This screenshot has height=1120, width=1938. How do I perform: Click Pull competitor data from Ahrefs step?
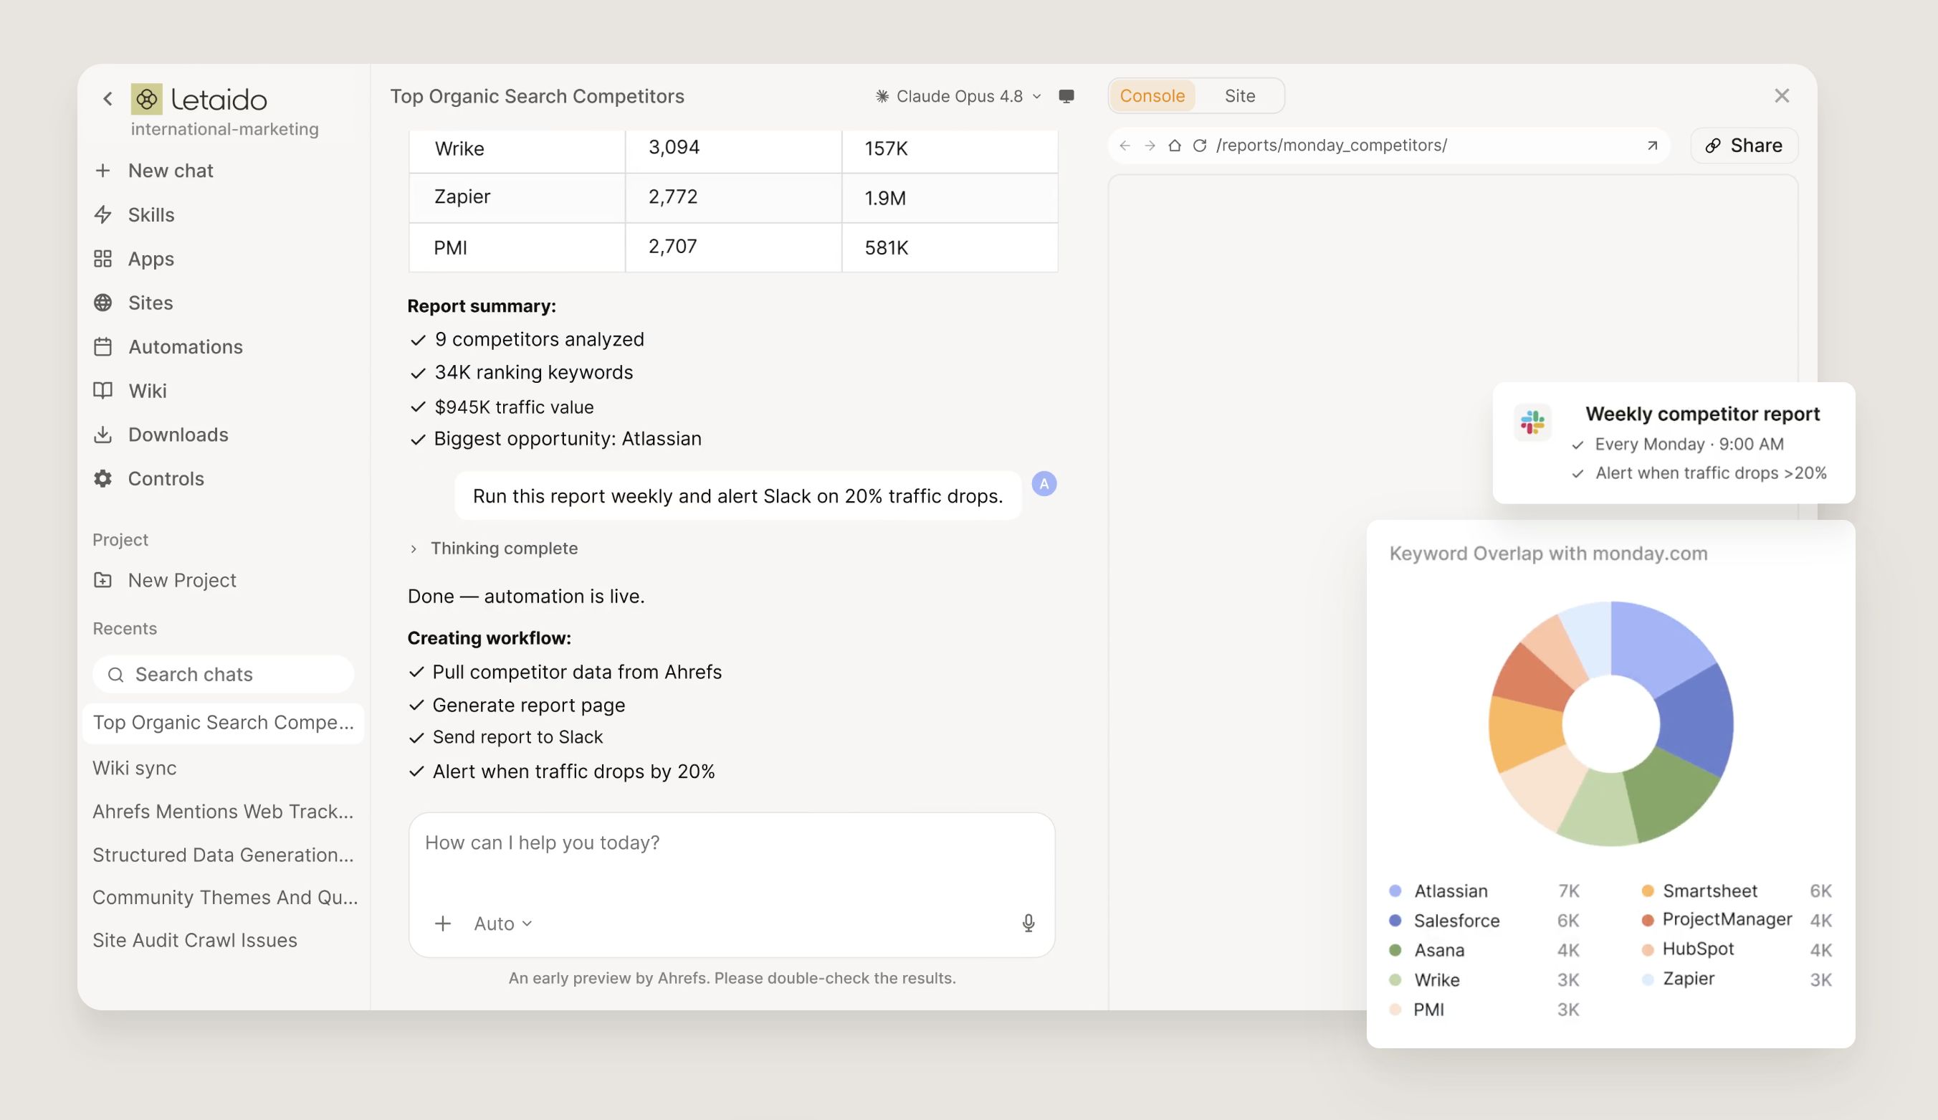[565, 672]
